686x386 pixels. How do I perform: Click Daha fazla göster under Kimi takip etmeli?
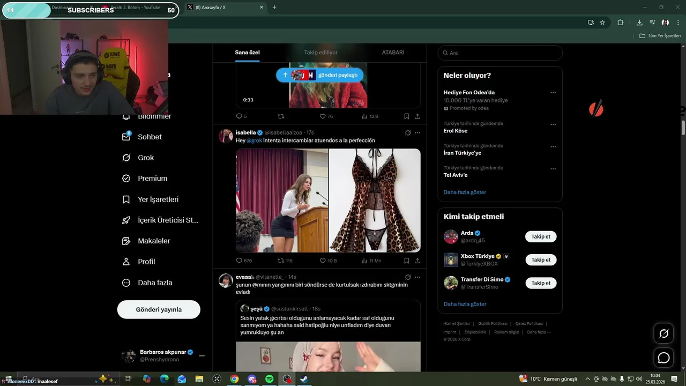tap(465, 304)
